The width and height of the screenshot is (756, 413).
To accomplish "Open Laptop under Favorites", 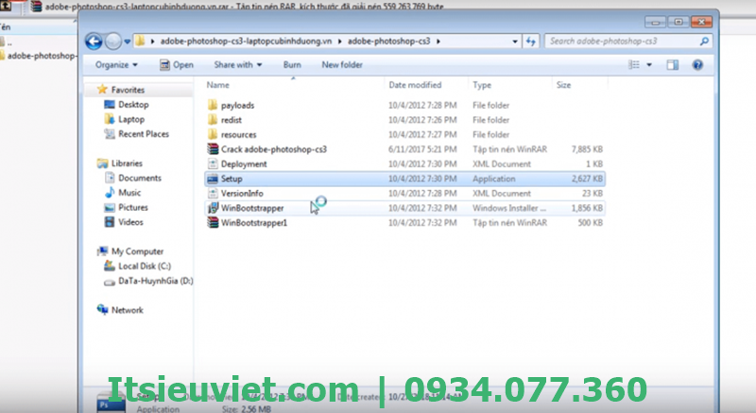I will tap(131, 119).
